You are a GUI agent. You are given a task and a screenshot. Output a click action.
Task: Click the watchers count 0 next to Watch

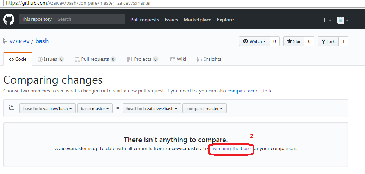coord(274,41)
